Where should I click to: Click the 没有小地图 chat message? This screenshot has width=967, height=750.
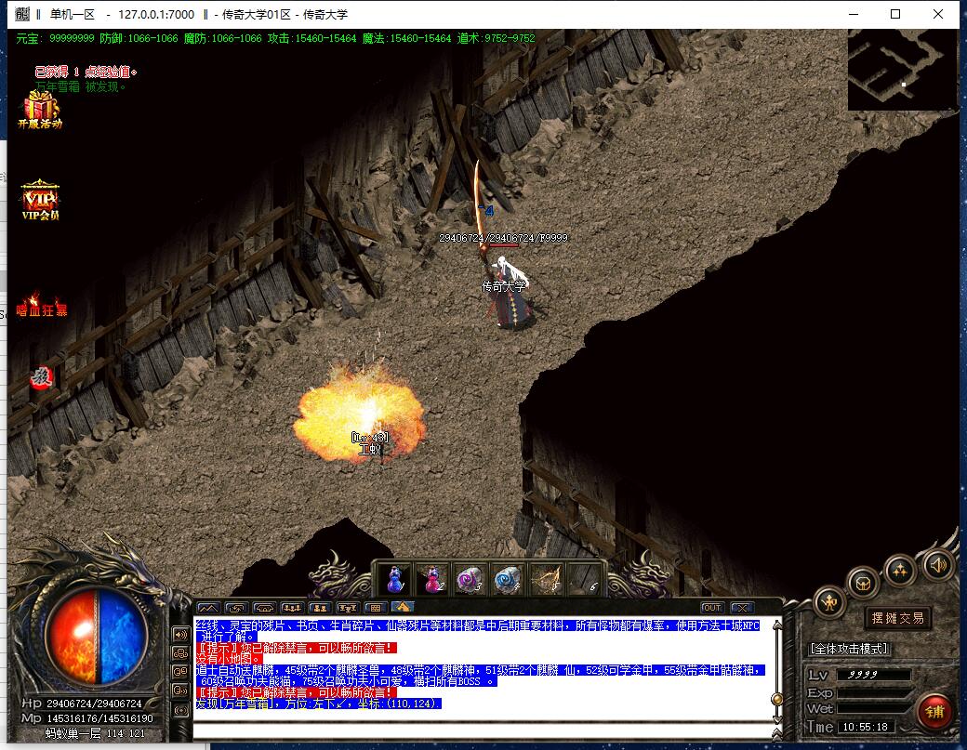click(x=229, y=659)
